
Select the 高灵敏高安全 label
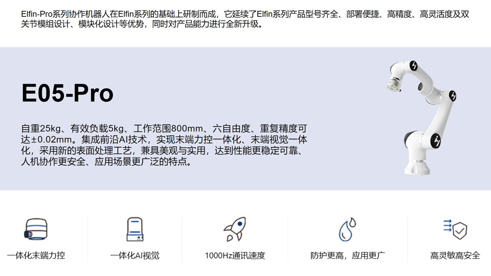pyautogui.click(x=455, y=255)
